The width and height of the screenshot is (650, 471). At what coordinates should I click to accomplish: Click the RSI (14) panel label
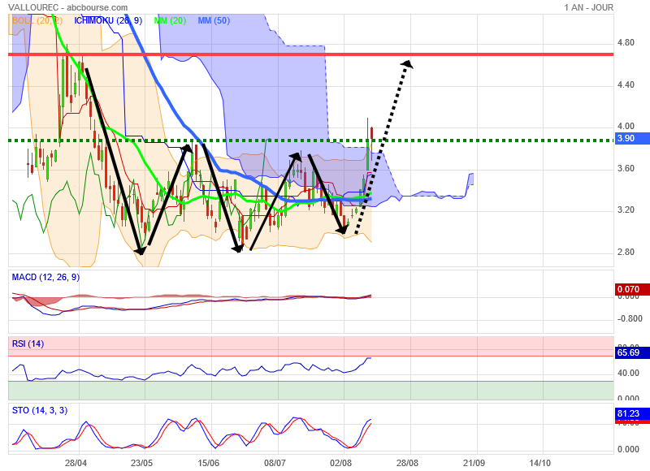[x=28, y=344]
